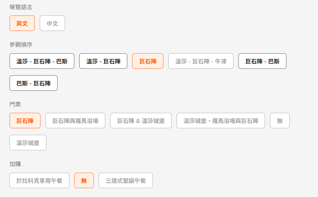Select 英文 as the guide language
The image size is (318, 197).
[x=22, y=23]
